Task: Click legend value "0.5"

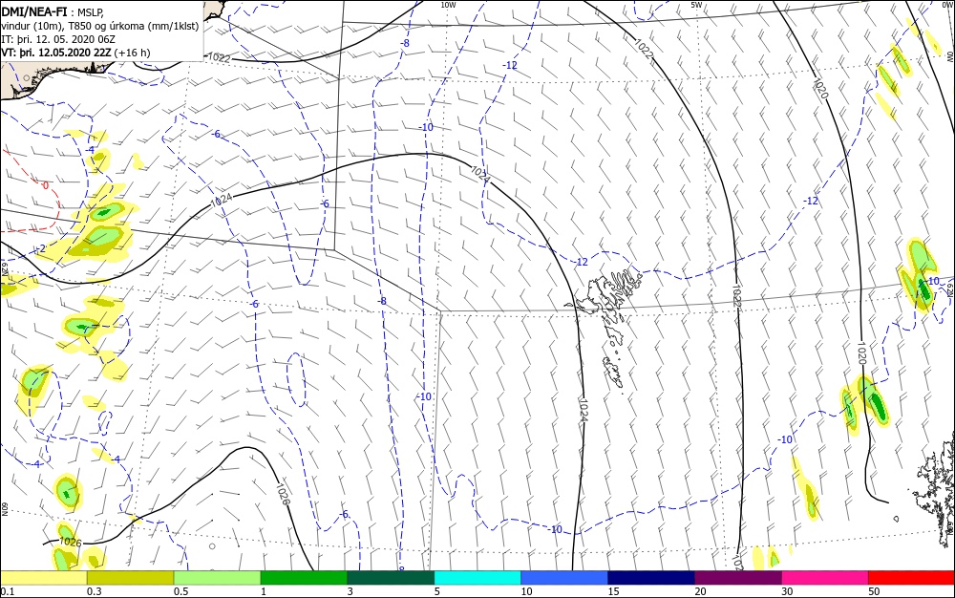Action: pyautogui.click(x=180, y=591)
